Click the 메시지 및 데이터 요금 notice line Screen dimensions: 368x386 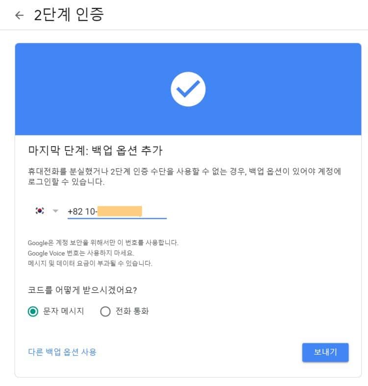[90, 263]
